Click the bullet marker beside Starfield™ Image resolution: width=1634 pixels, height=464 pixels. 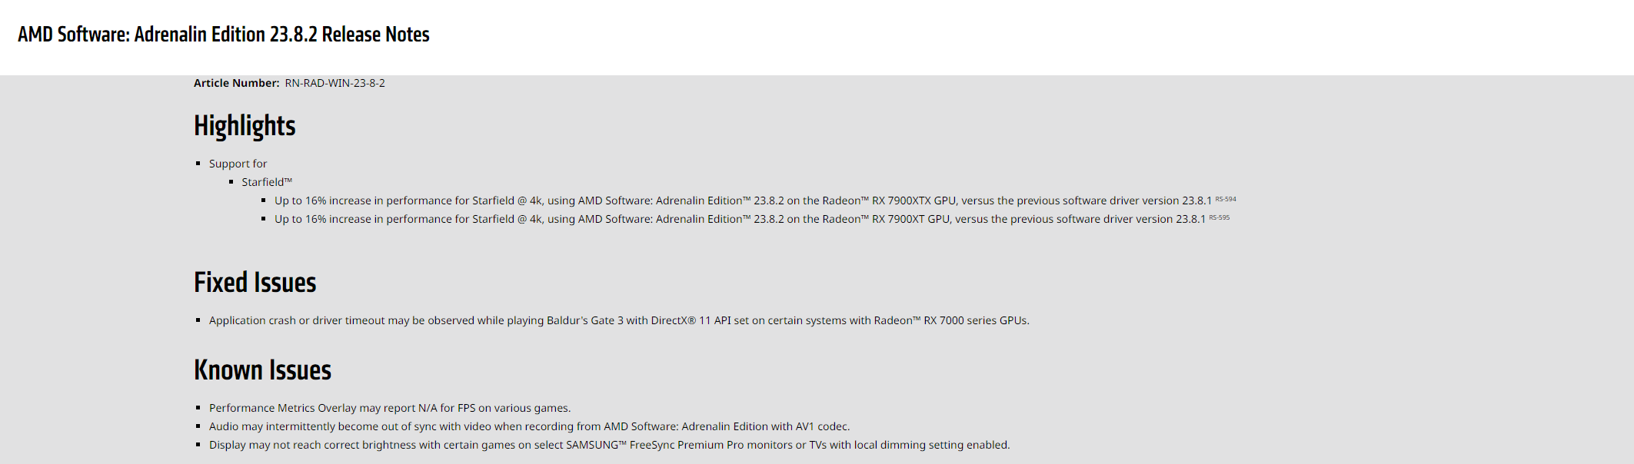(231, 182)
